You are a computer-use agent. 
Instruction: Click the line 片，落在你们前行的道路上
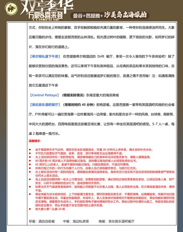pyautogui.click(x=49, y=47)
